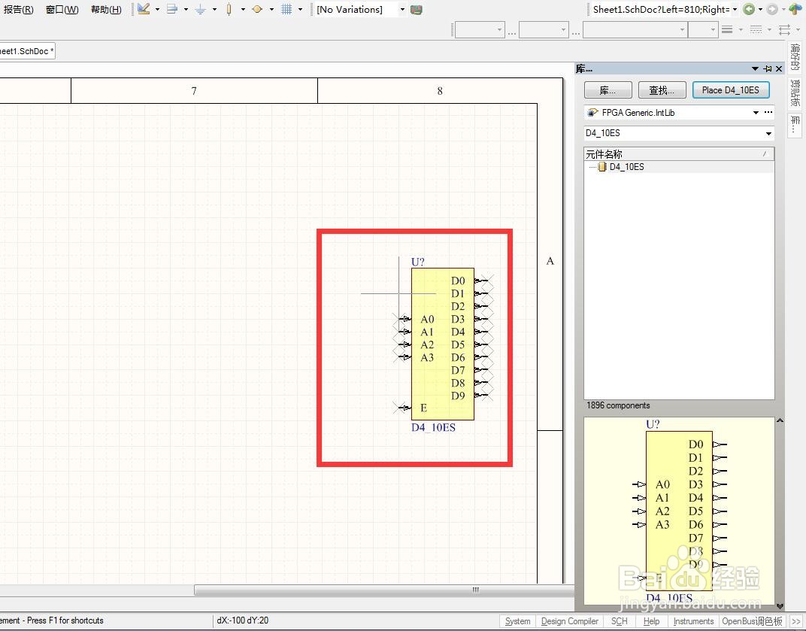Open the Libraries panel options dropdown arrow
The image size is (806, 631).
(755, 68)
